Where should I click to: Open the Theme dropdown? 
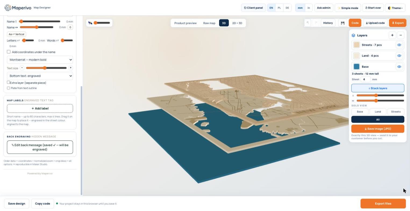tap(395, 8)
